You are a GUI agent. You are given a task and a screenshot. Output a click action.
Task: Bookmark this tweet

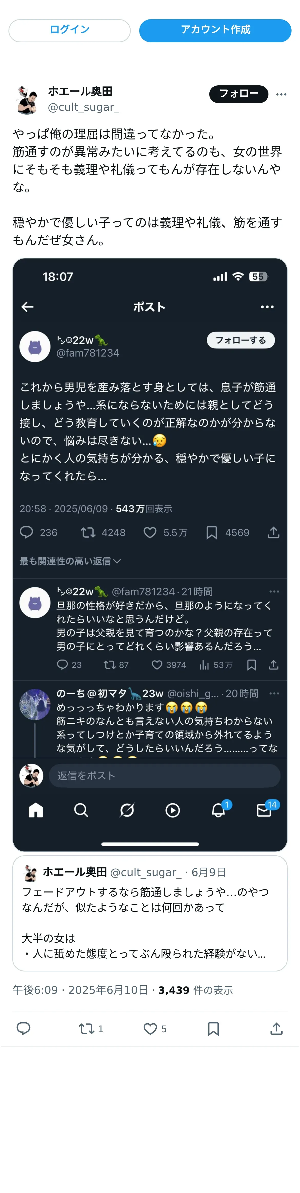(213, 1029)
